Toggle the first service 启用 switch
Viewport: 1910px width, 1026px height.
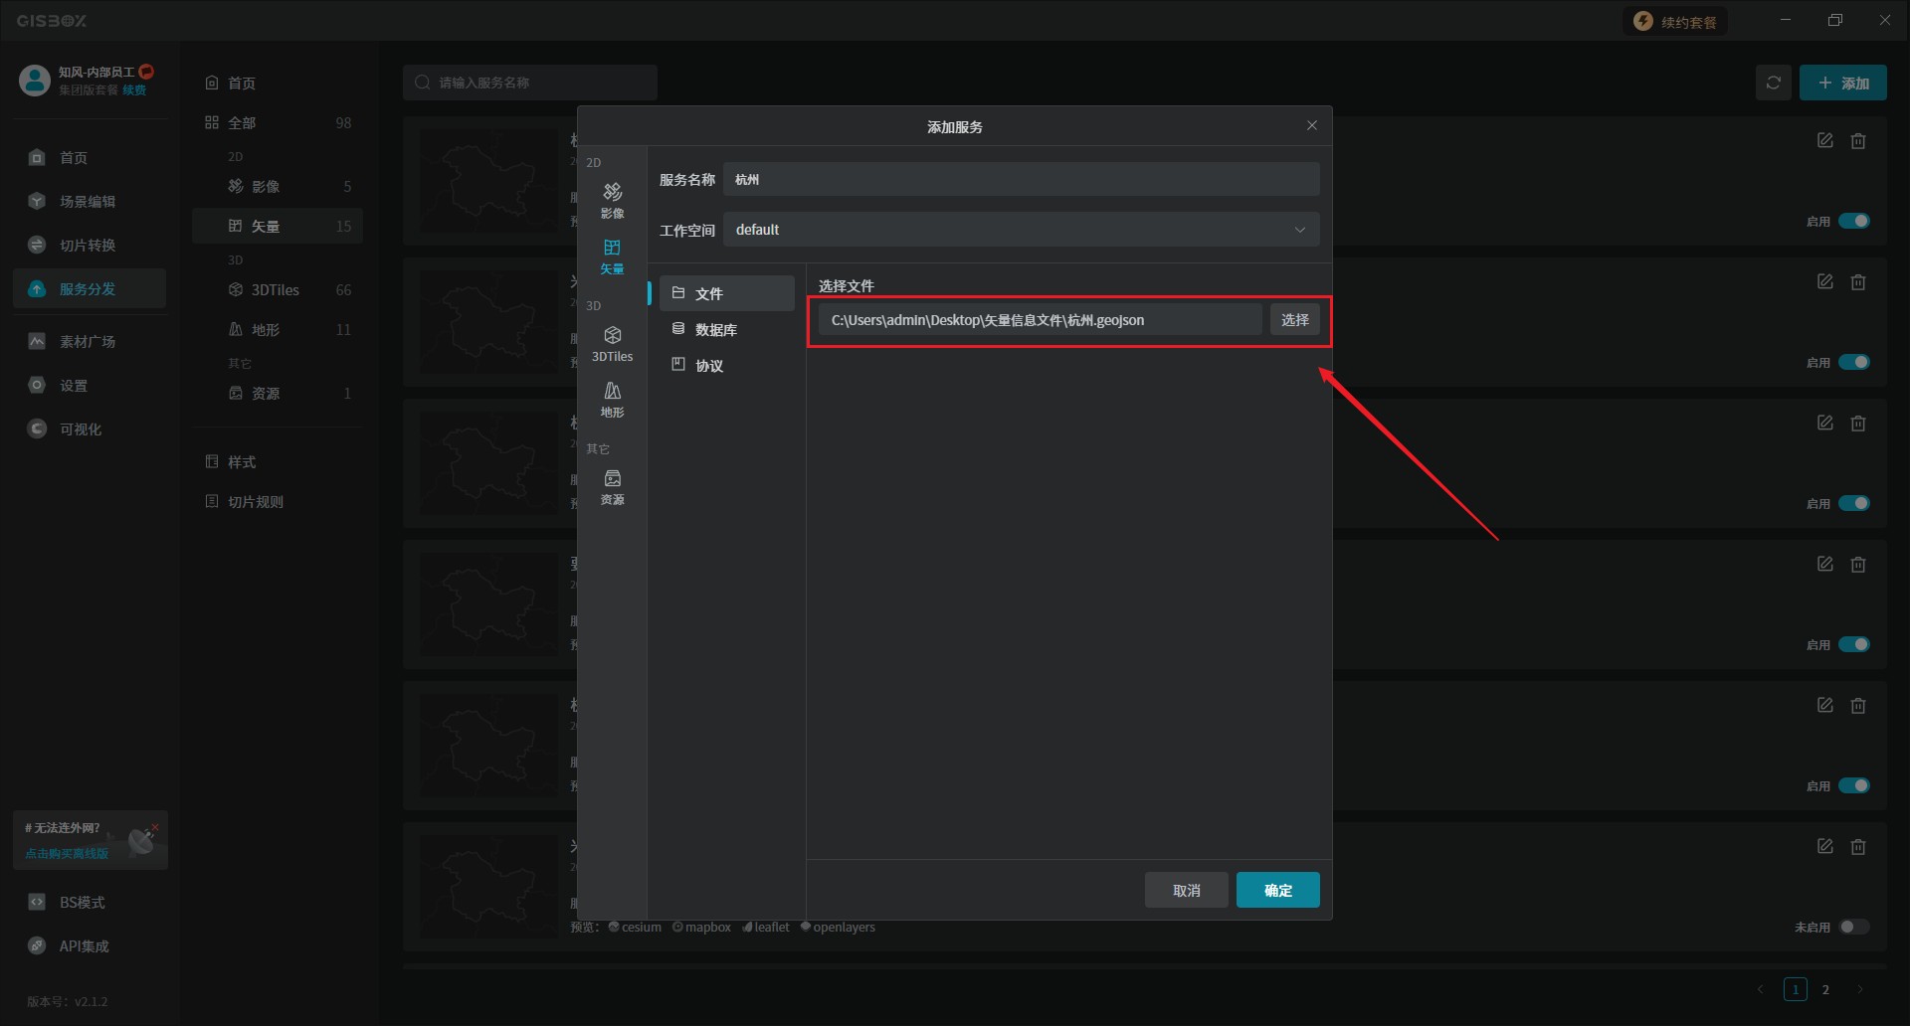coord(1853,221)
